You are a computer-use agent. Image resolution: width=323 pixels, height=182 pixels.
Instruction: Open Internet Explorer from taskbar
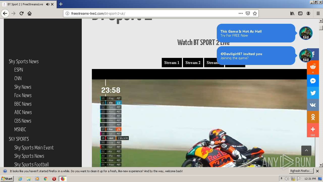click(20, 179)
